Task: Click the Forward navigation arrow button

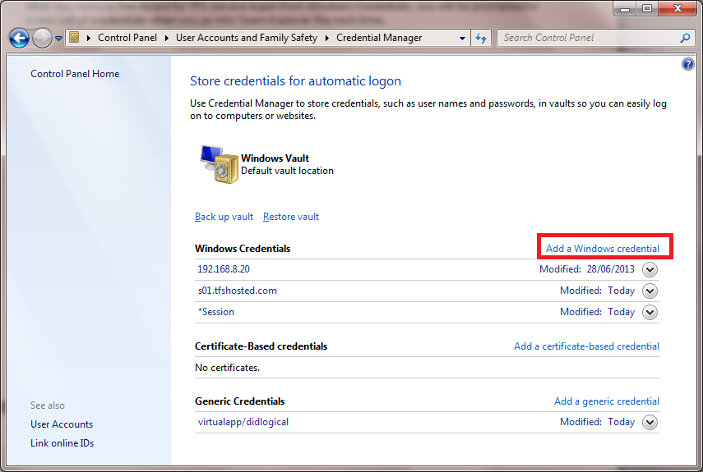Action: (x=42, y=38)
